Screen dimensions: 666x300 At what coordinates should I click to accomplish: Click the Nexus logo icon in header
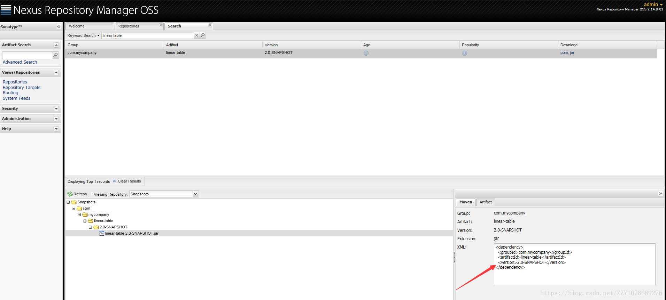pyautogui.click(x=6, y=10)
